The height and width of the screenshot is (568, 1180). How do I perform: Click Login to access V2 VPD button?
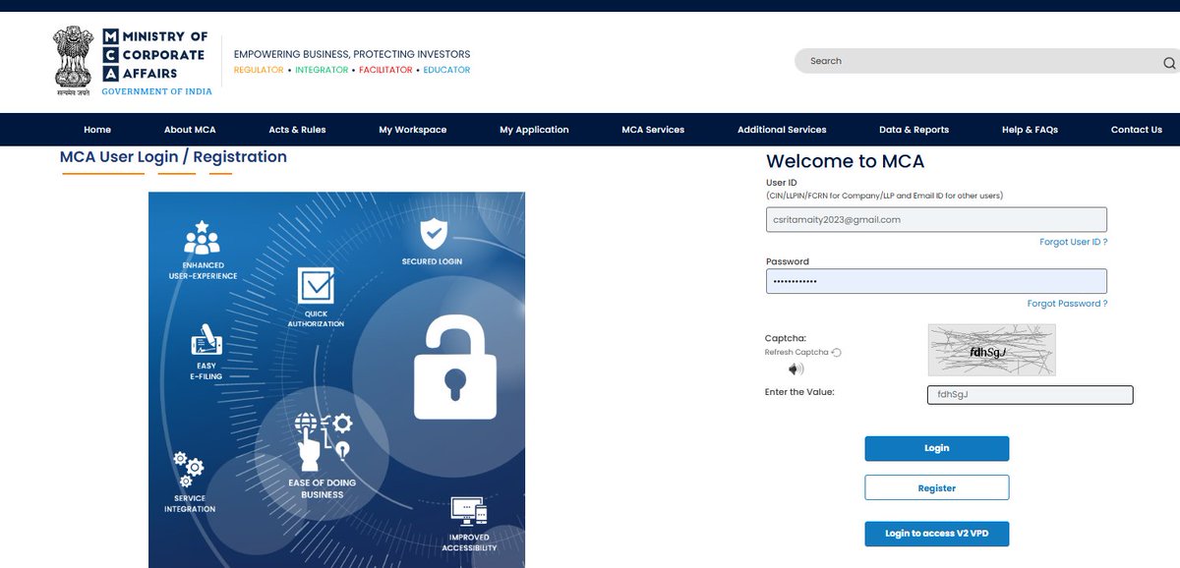point(937,534)
